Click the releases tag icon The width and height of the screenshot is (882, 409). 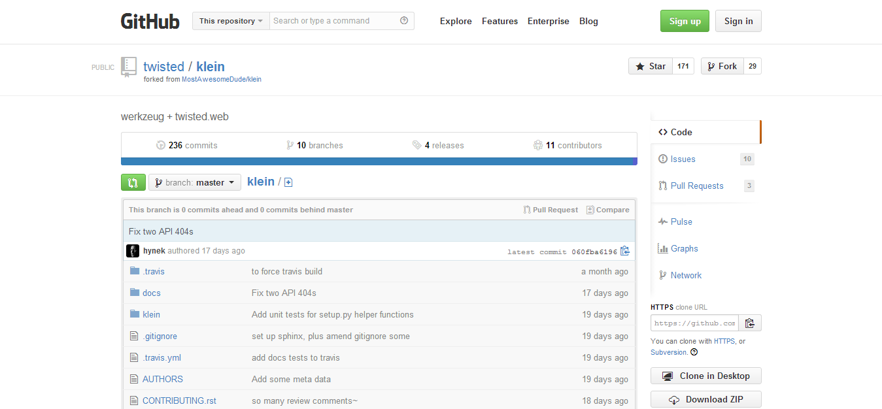pos(416,145)
